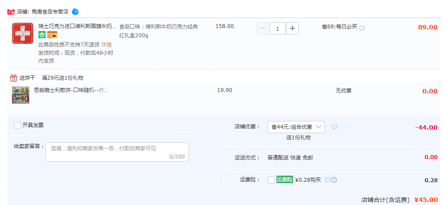Click the 无优惠 text in the biscuit row
This screenshot has width=444, height=205.
click(343, 91)
